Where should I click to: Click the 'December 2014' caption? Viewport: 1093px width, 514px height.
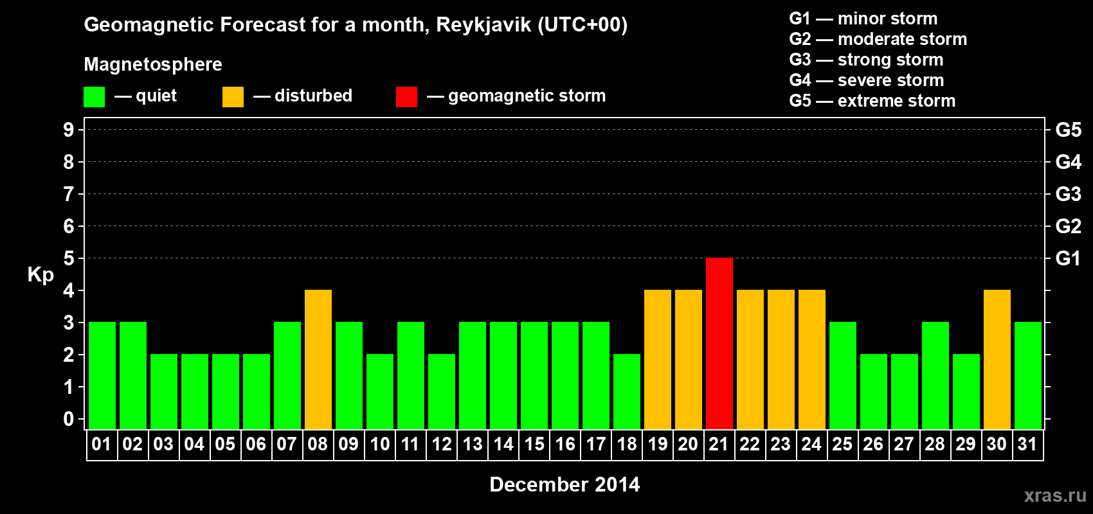pyautogui.click(x=565, y=484)
